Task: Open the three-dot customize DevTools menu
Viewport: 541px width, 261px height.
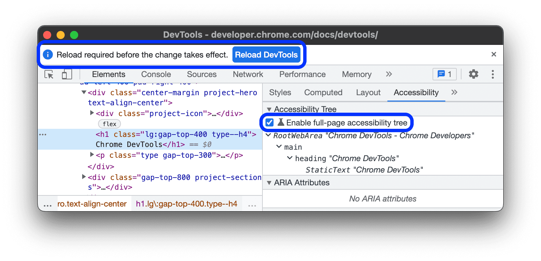Action: (492, 74)
